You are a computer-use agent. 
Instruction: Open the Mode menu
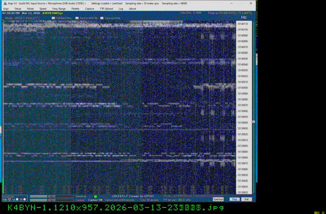tap(31, 9)
